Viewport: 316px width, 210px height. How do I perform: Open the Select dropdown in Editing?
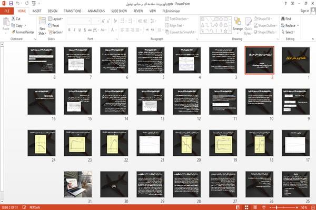[288, 32]
